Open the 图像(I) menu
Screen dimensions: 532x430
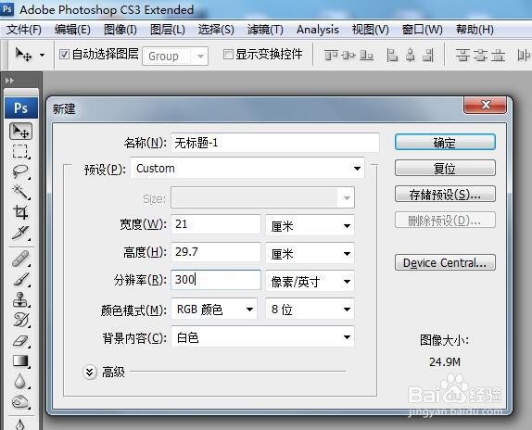coord(120,30)
